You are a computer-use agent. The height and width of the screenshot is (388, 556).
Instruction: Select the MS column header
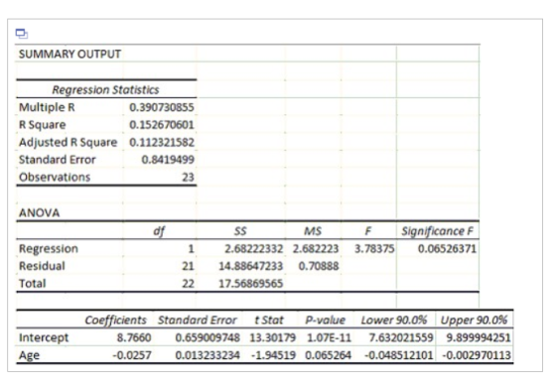click(x=313, y=231)
